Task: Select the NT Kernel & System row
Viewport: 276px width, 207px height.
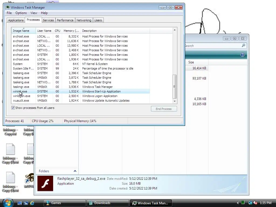Action: pos(81,64)
